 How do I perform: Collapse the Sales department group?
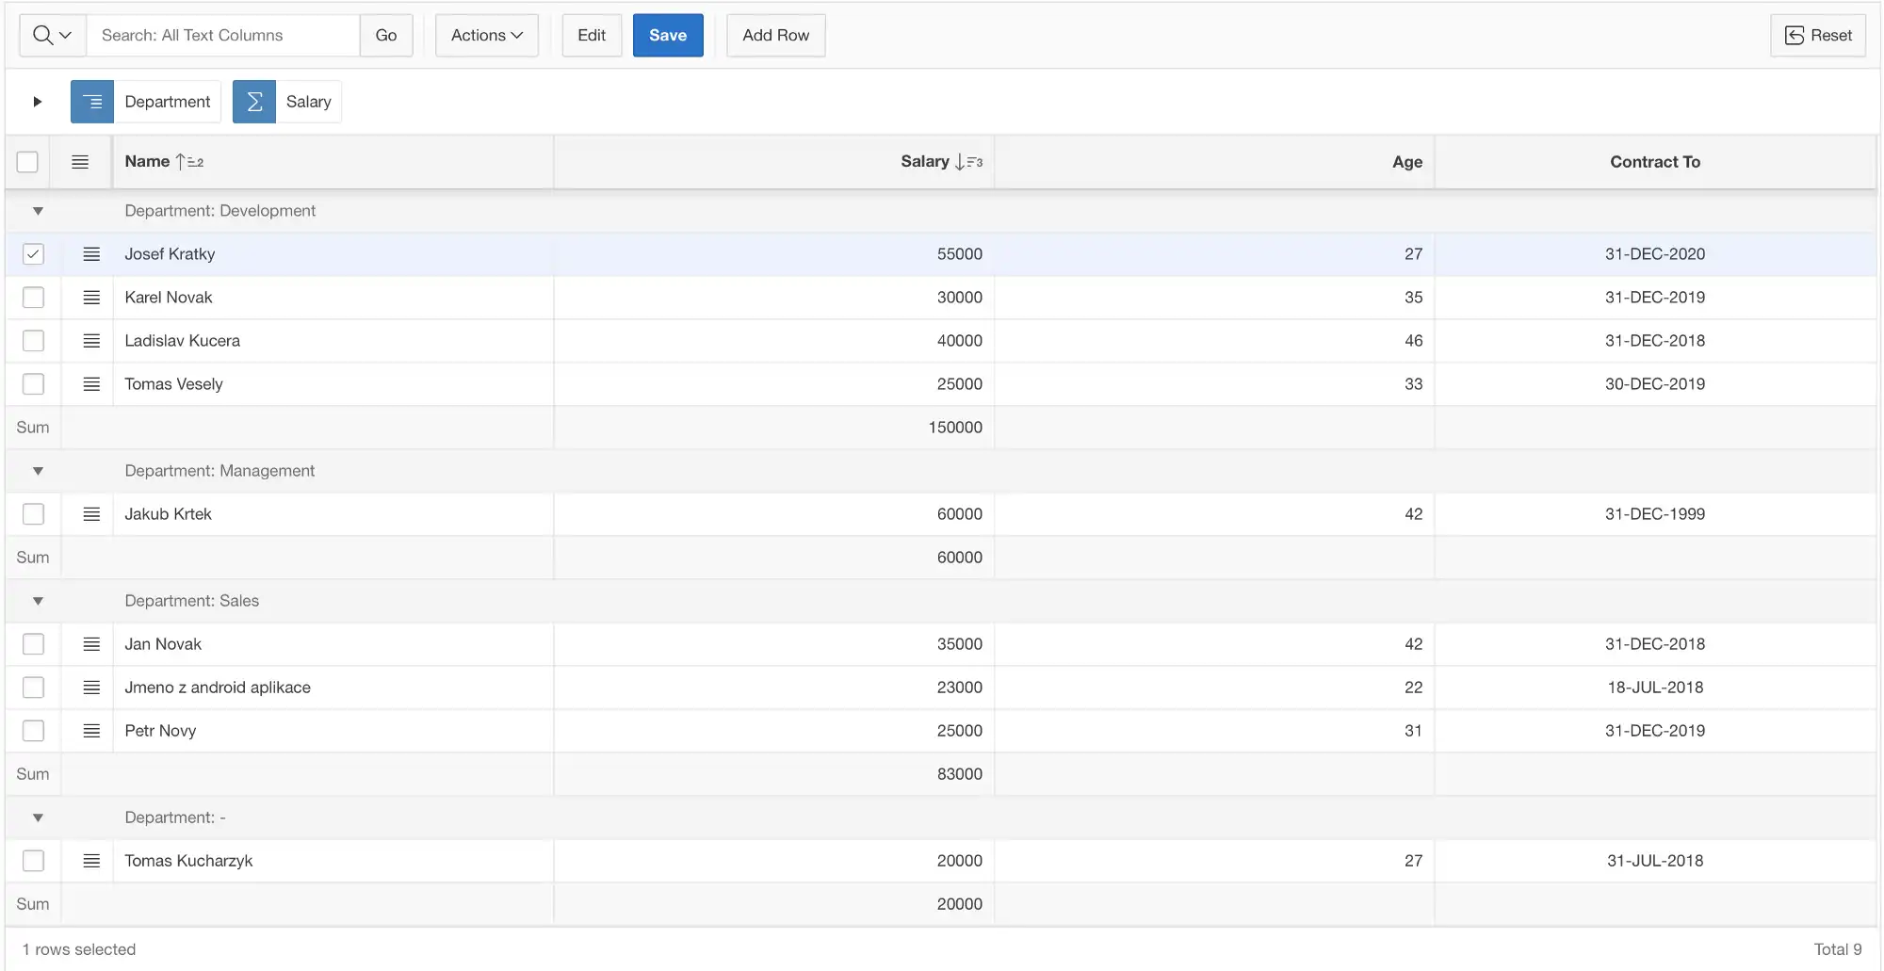click(38, 601)
